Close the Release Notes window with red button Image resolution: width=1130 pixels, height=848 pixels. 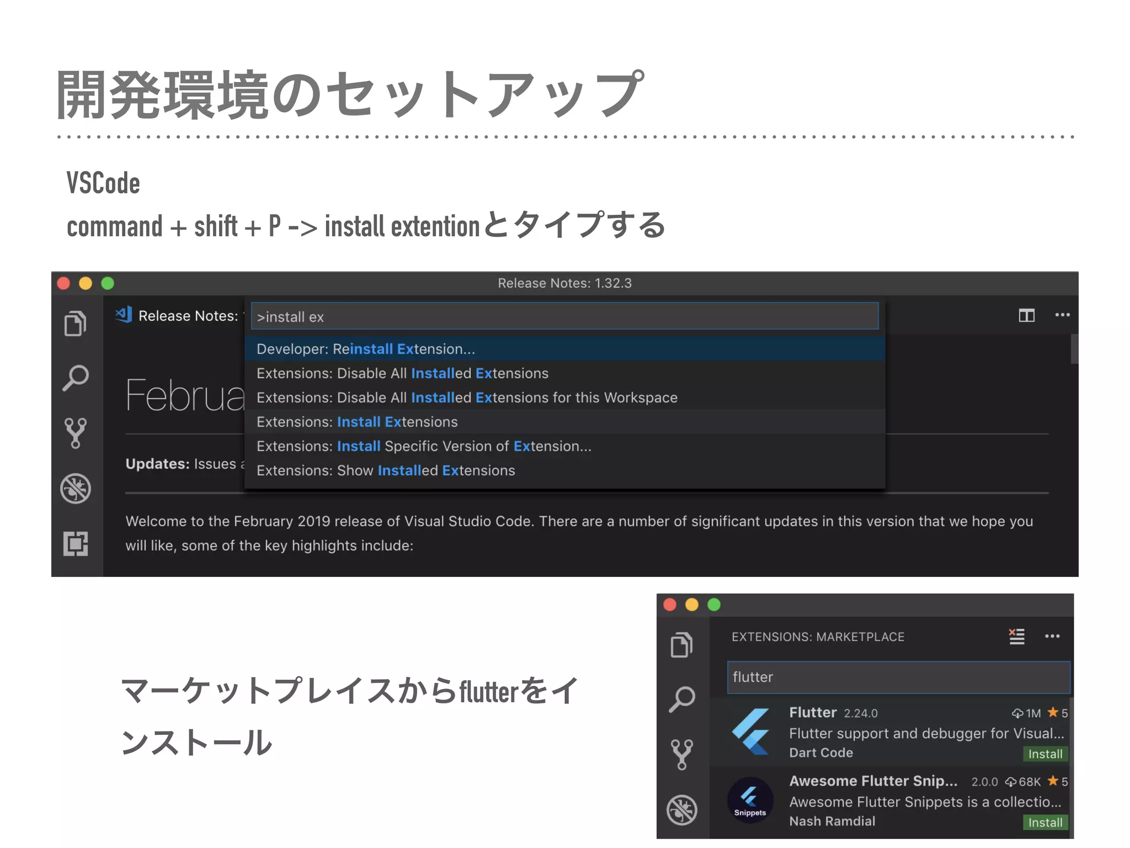(x=63, y=283)
